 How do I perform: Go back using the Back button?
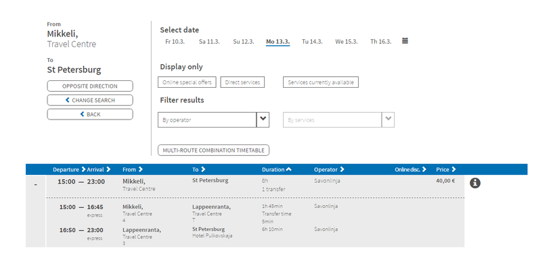pyautogui.click(x=90, y=115)
